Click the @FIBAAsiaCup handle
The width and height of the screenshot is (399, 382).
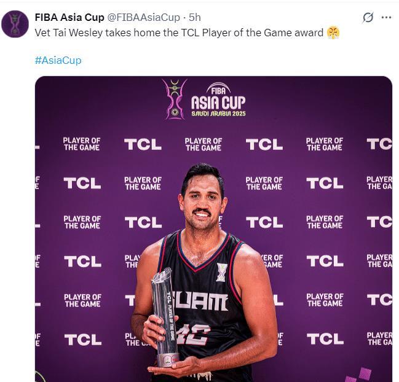click(x=143, y=17)
